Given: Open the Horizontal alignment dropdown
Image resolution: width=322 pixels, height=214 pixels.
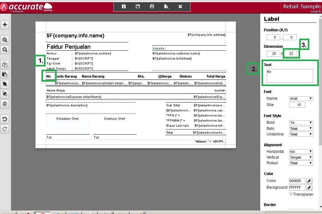Looking at the screenshot, I should point(301,152).
